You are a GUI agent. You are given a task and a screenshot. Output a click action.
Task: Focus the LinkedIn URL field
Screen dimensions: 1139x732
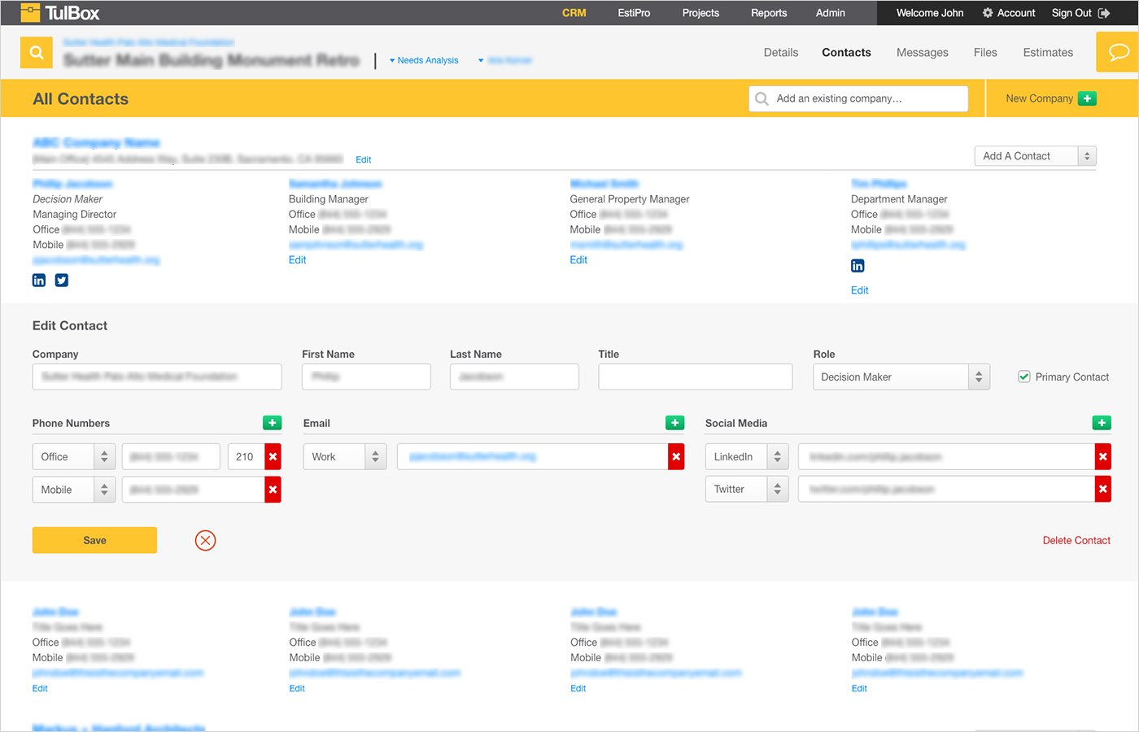click(x=947, y=457)
